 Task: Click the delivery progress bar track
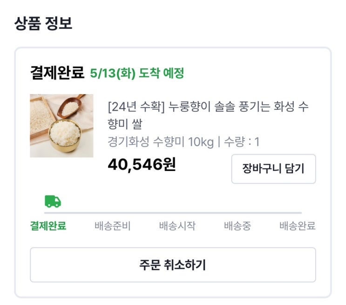point(186,213)
